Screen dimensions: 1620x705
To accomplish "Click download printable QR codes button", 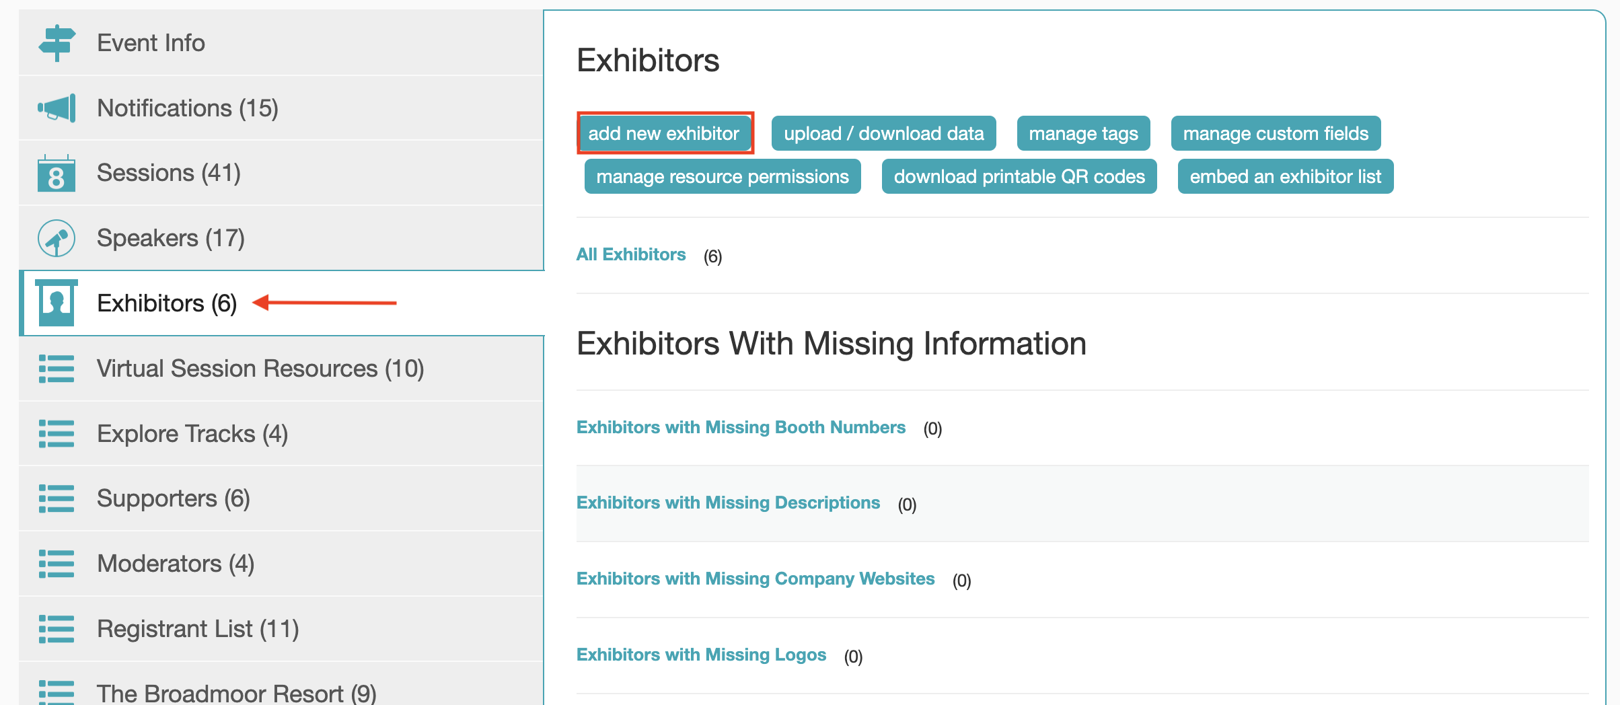I will coord(1019,176).
